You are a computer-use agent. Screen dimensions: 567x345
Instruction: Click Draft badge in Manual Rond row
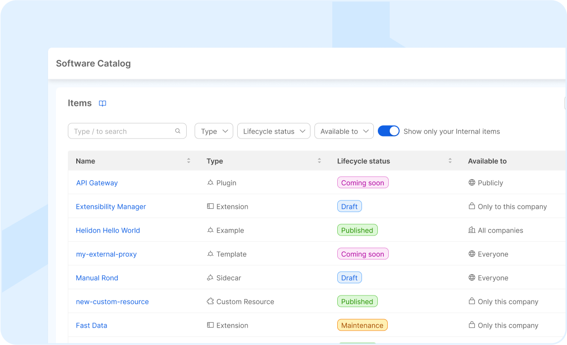click(x=349, y=278)
